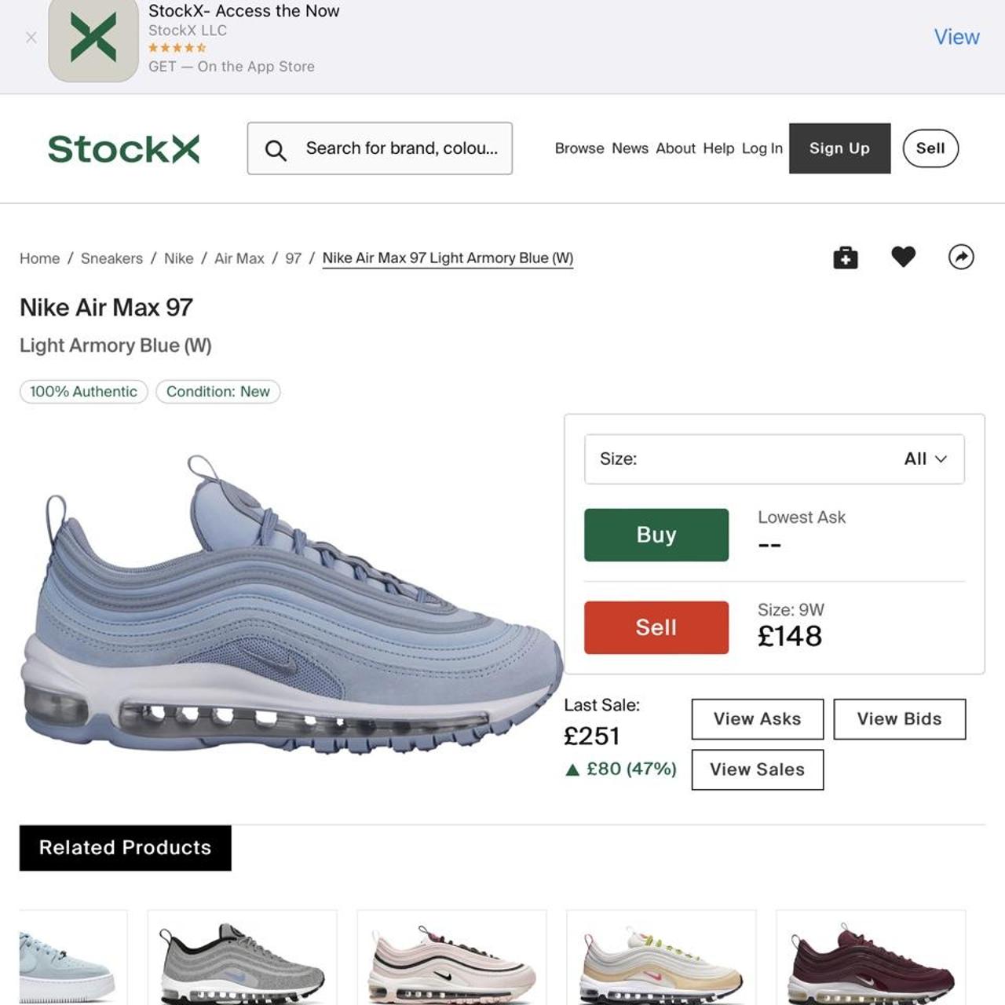
Task: Click the green Buy button
Action: pos(656,535)
